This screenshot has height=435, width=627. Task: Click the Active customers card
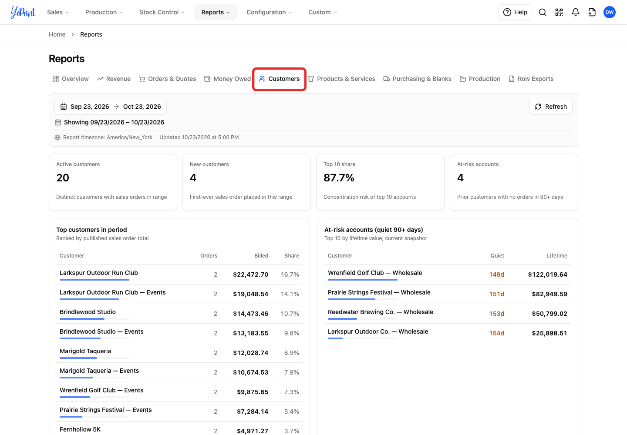click(113, 182)
